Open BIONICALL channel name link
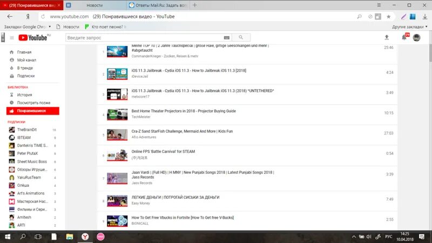 point(140,224)
